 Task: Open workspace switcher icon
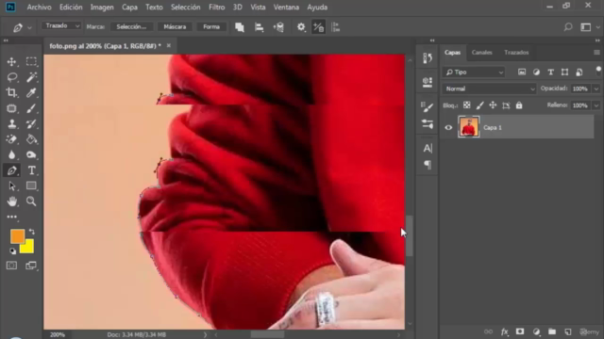[586, 27]
